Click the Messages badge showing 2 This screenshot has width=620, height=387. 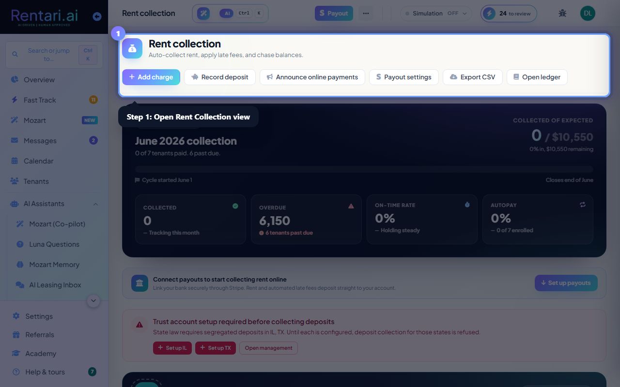tap(93, 140)
